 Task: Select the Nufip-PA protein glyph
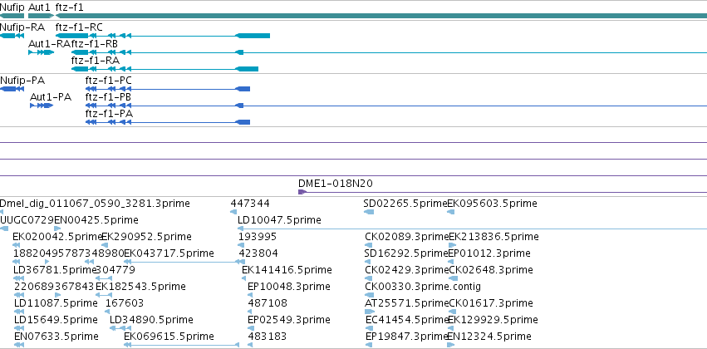pyautogui.click(x=12, y=89)
